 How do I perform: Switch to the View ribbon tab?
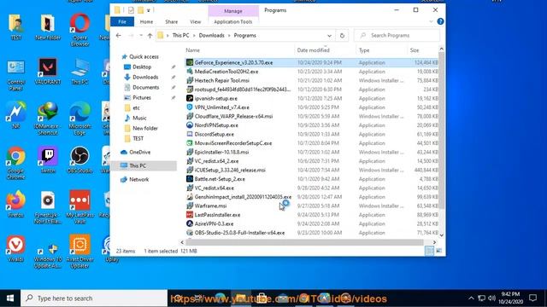(196, 21)
